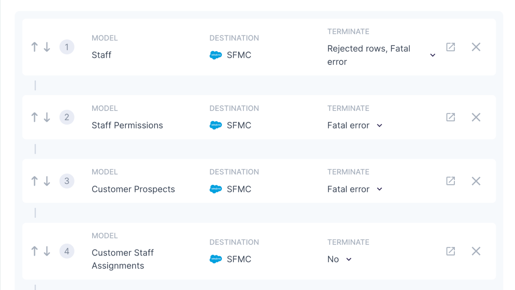
Task: Move Customer Staff Assignments down
Action: click(x=47, y=251)
